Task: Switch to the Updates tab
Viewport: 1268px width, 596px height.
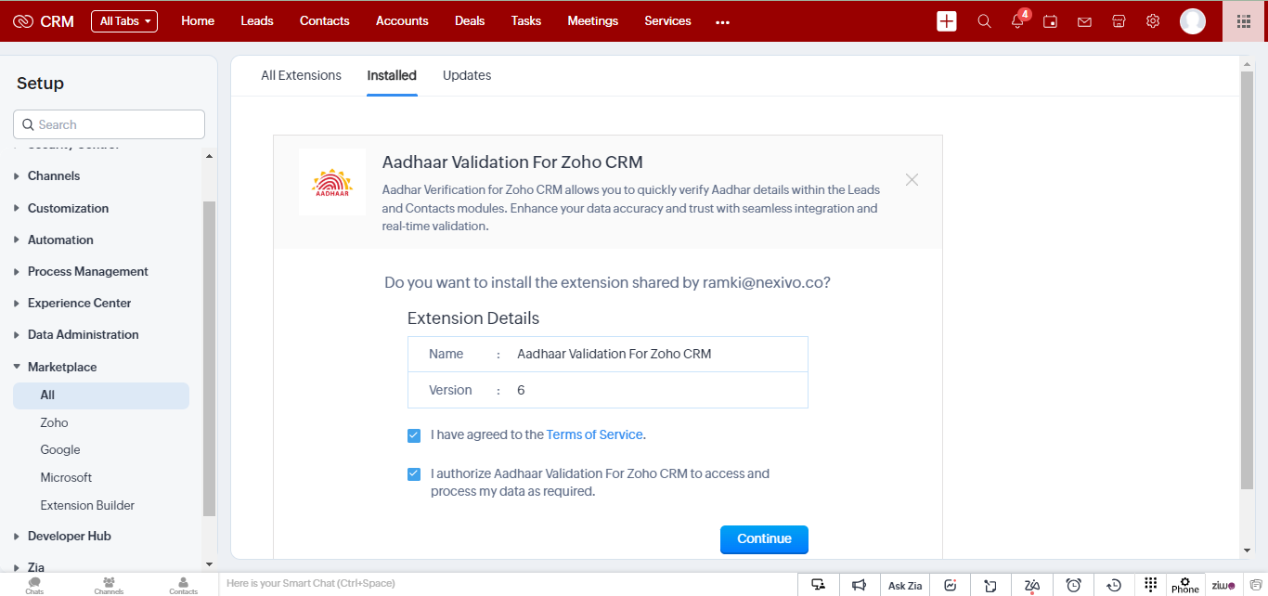Action: click(x=467, y=75)
